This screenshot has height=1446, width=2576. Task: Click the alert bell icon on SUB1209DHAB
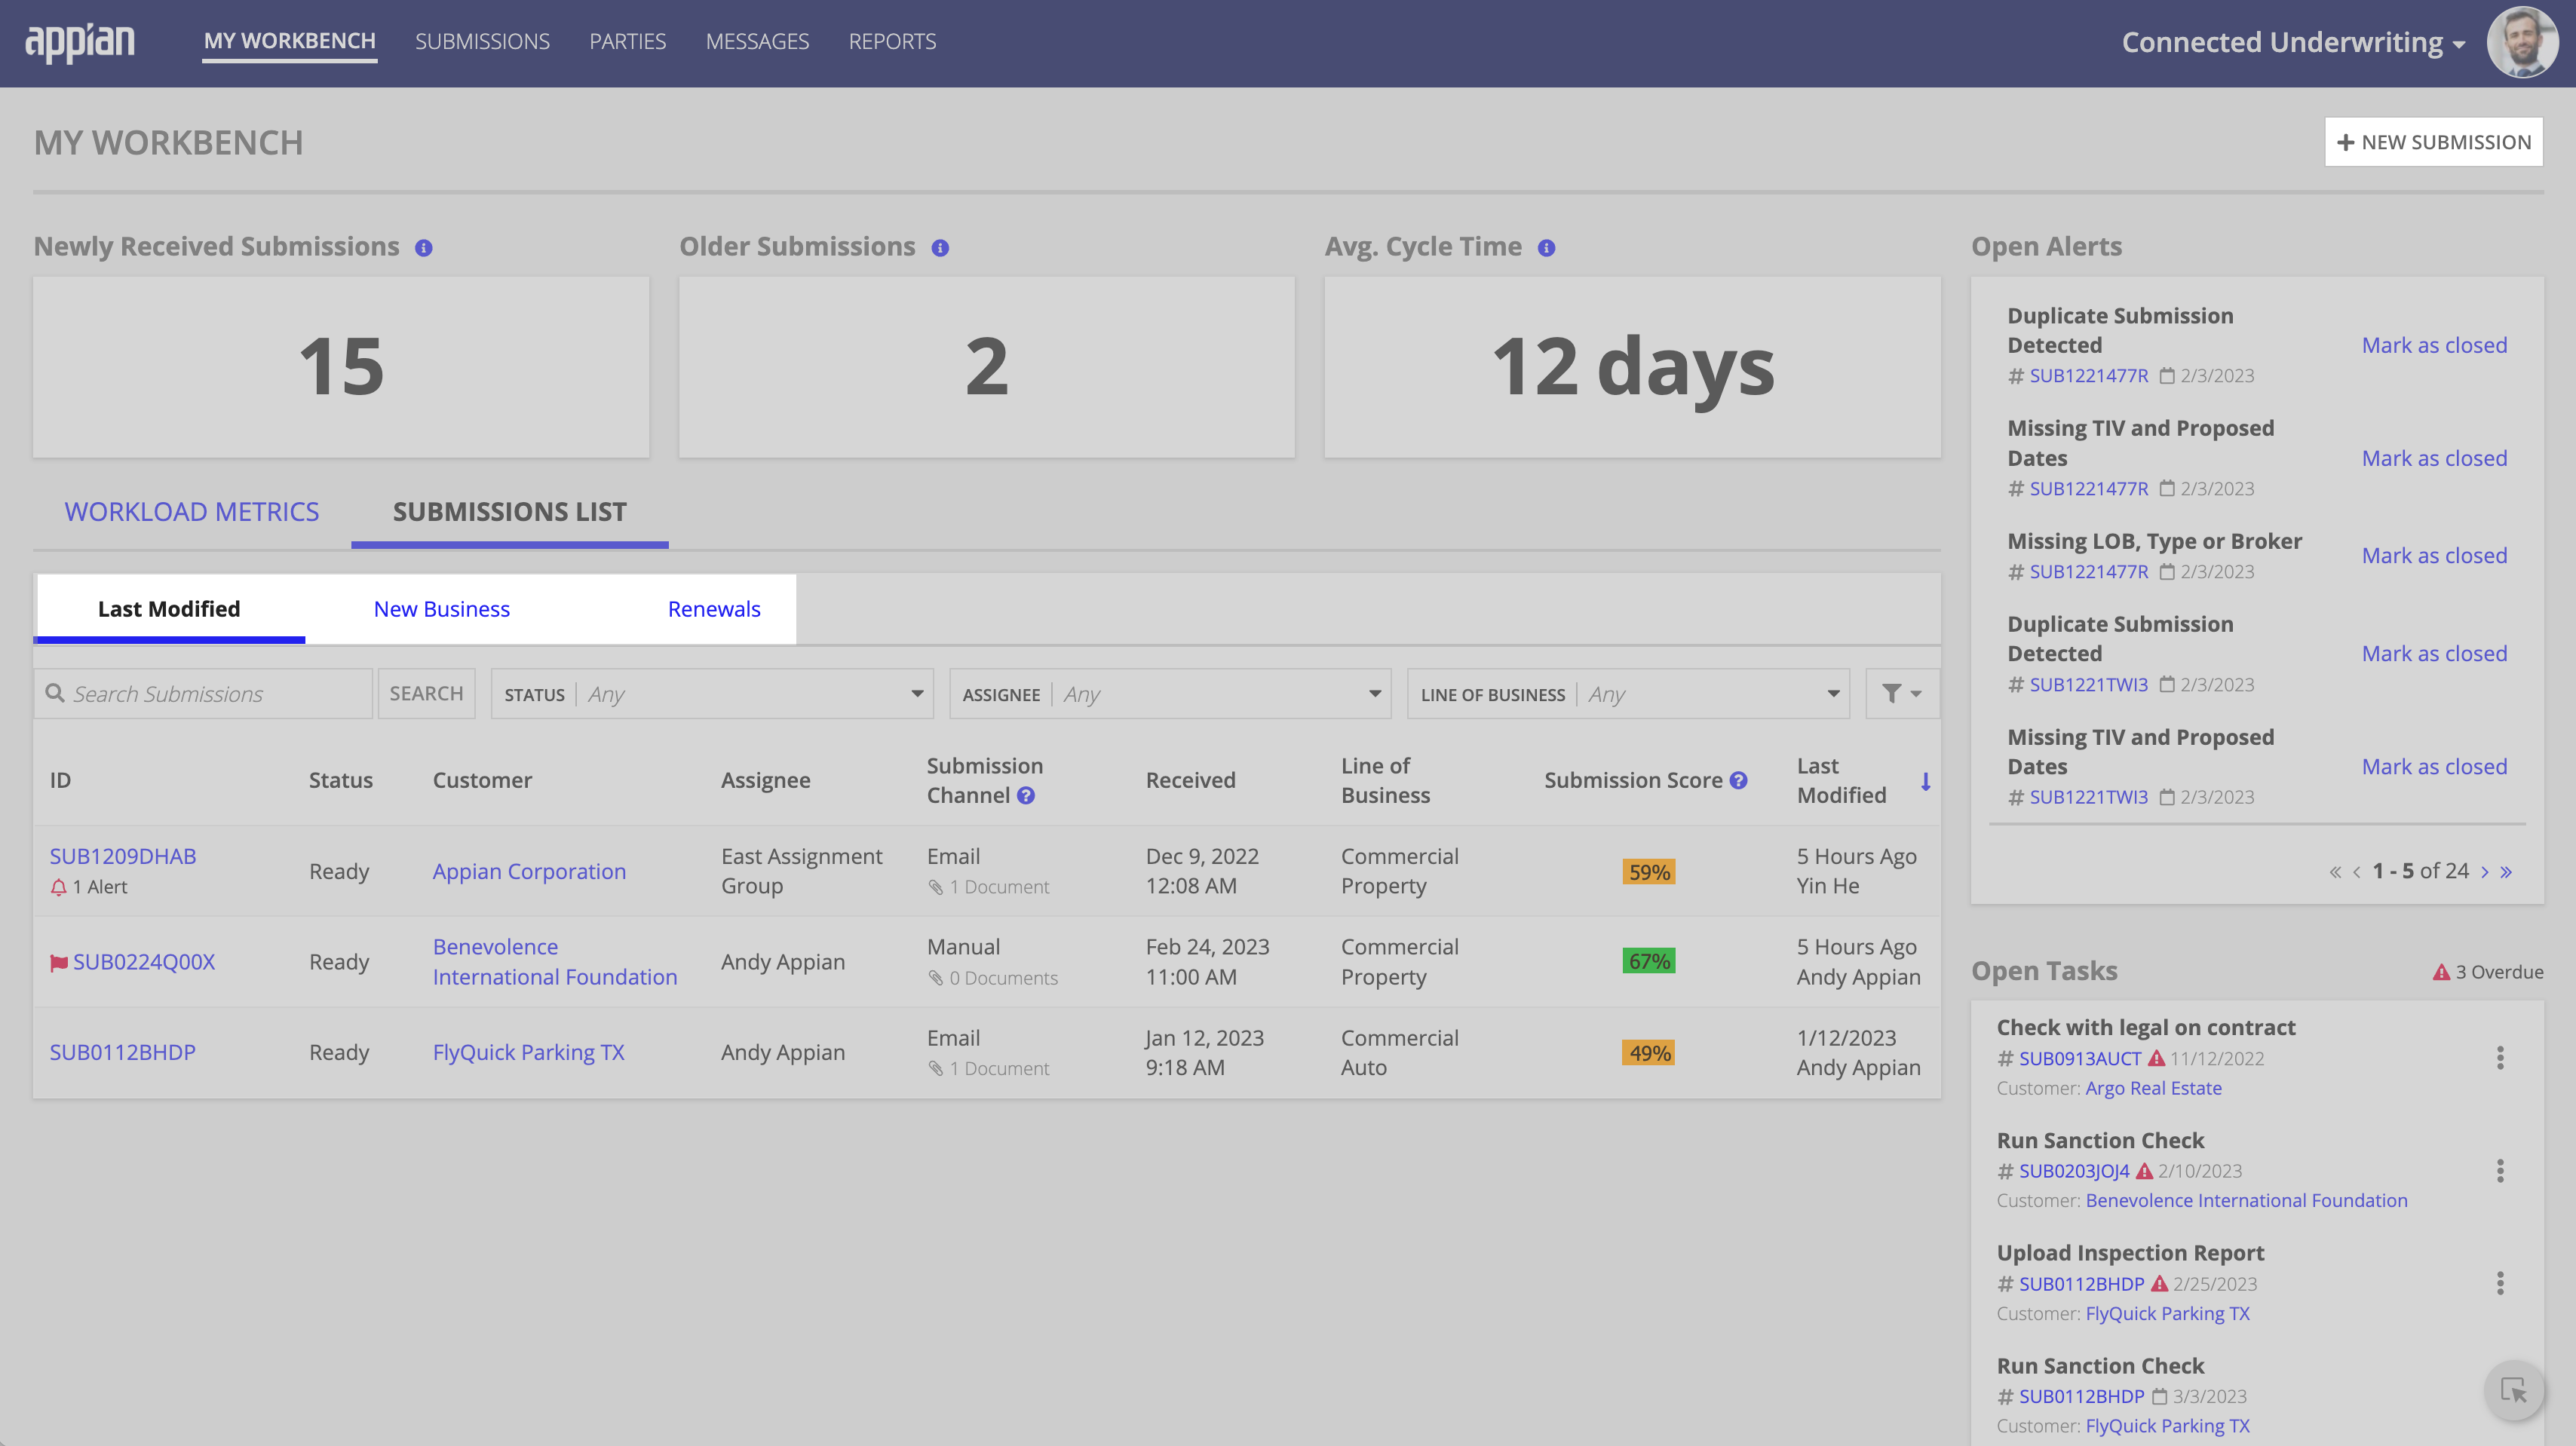60,887
